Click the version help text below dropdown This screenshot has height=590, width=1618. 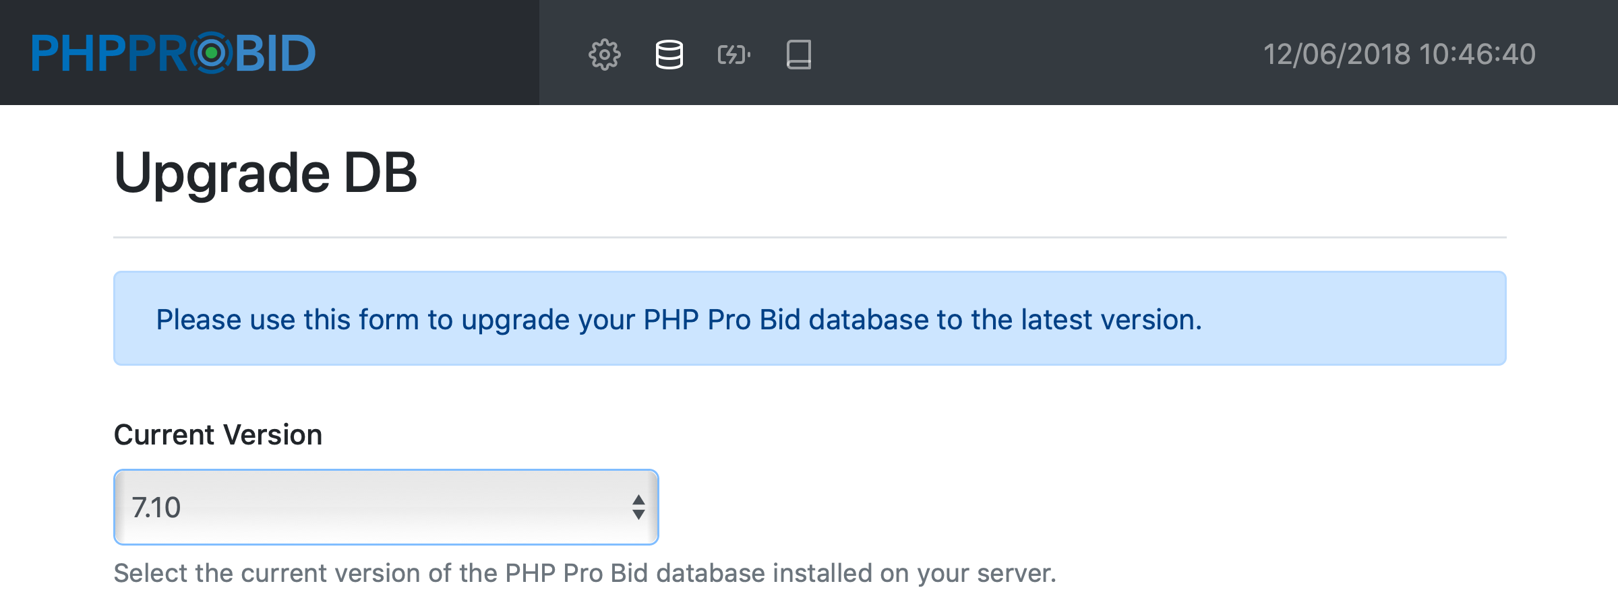(x=585, y=573)
